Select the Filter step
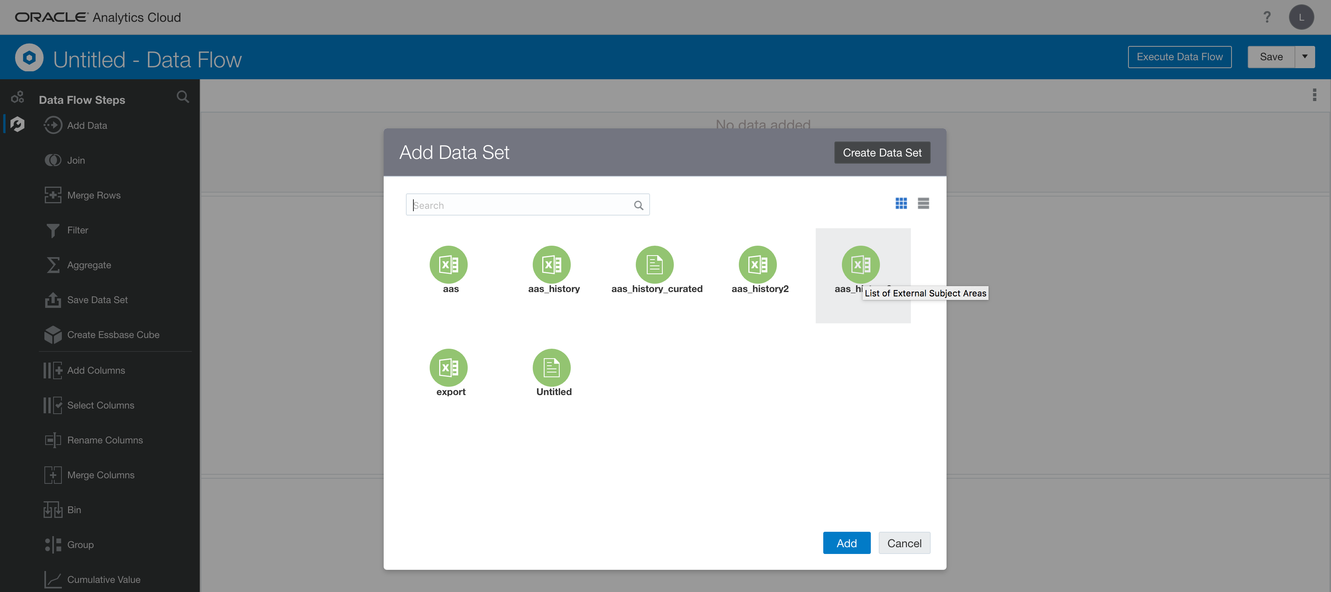Image resolution: width=1331 pixels, height=592 pixels. coord(66,230)
